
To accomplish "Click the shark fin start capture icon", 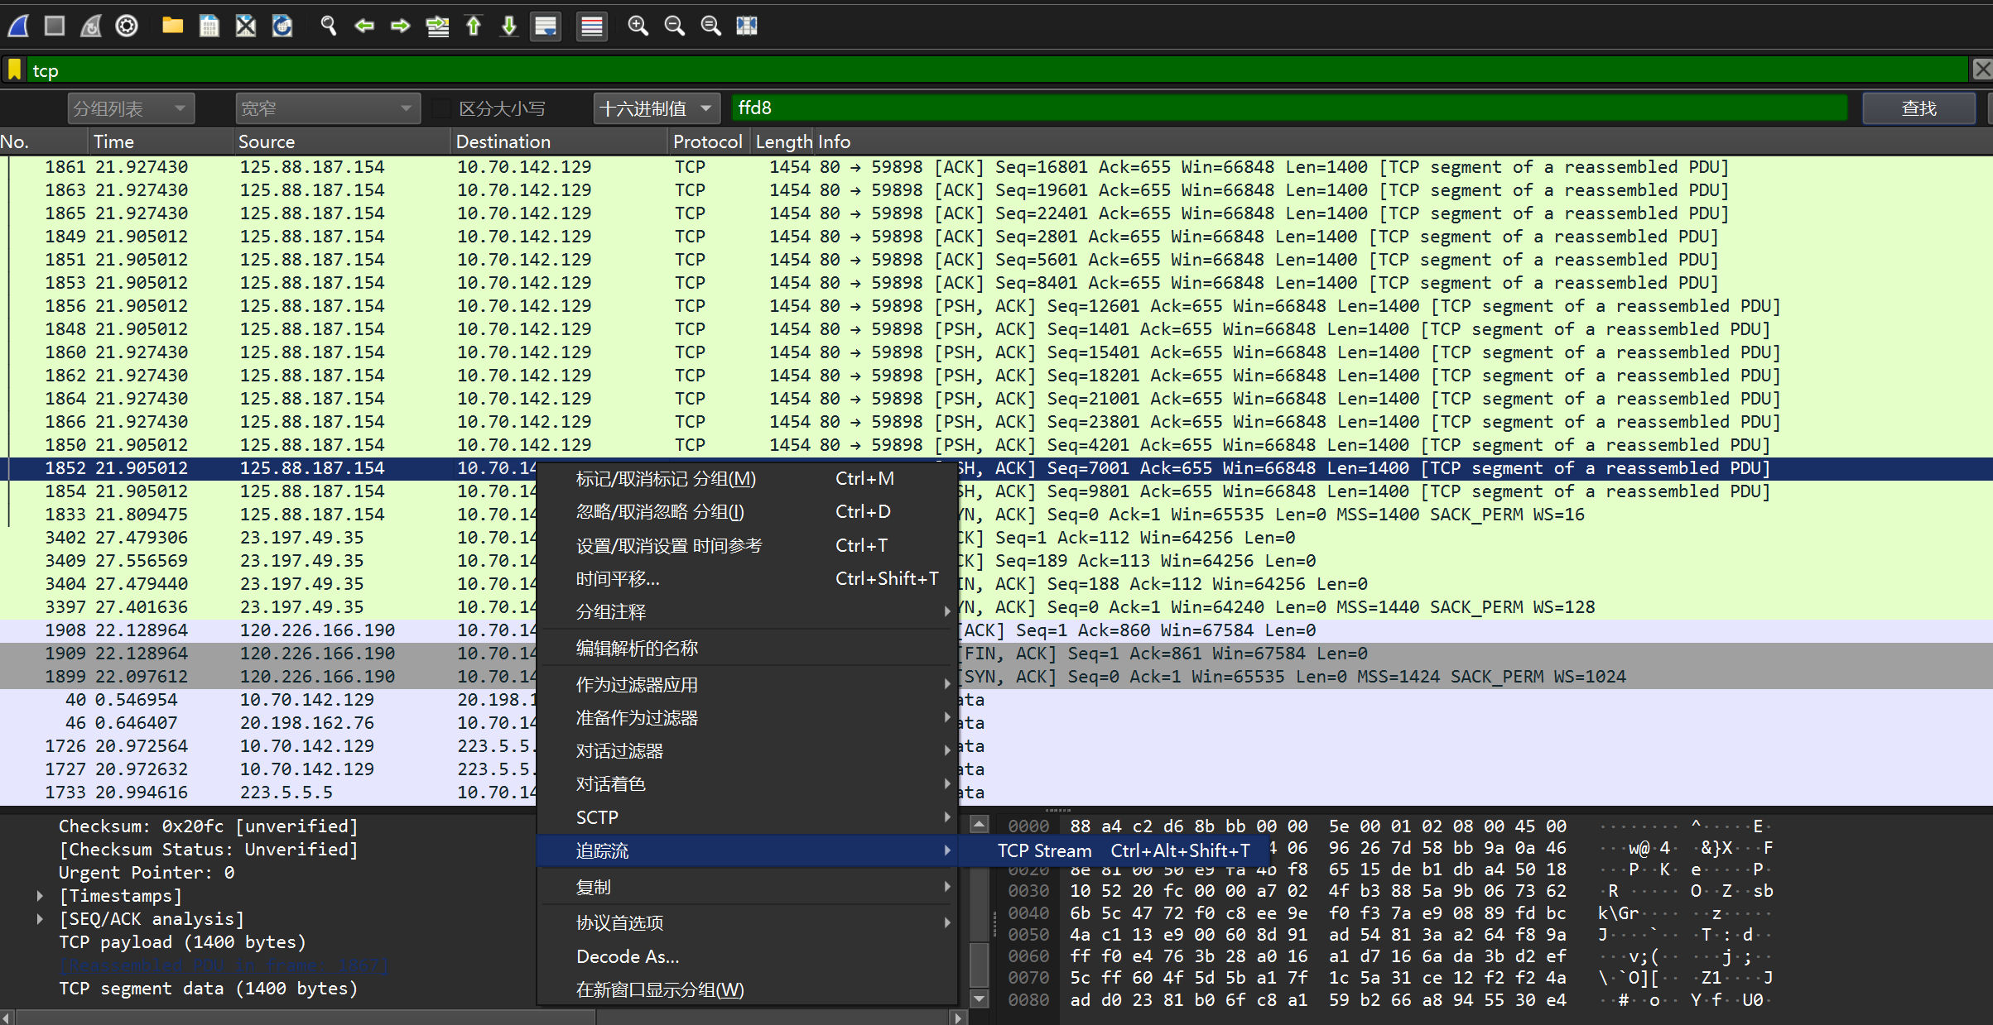I will point(18,26).
